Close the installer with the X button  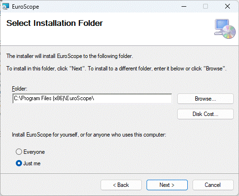(x=228, y=7)
